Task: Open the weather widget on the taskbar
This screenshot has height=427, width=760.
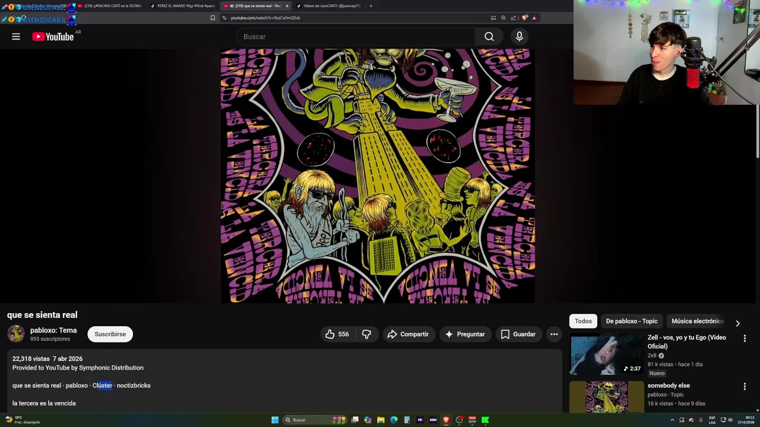Action: [22, 420]
